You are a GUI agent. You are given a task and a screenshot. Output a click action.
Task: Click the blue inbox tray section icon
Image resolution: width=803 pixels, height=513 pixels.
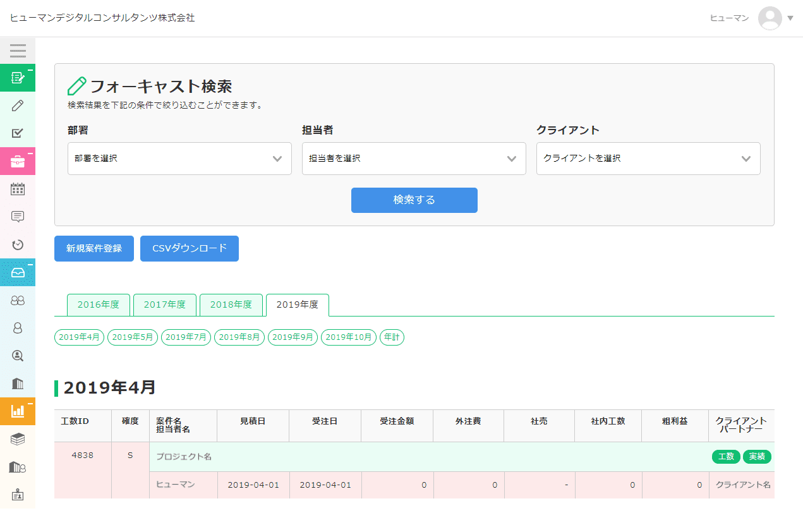(18, 272)
